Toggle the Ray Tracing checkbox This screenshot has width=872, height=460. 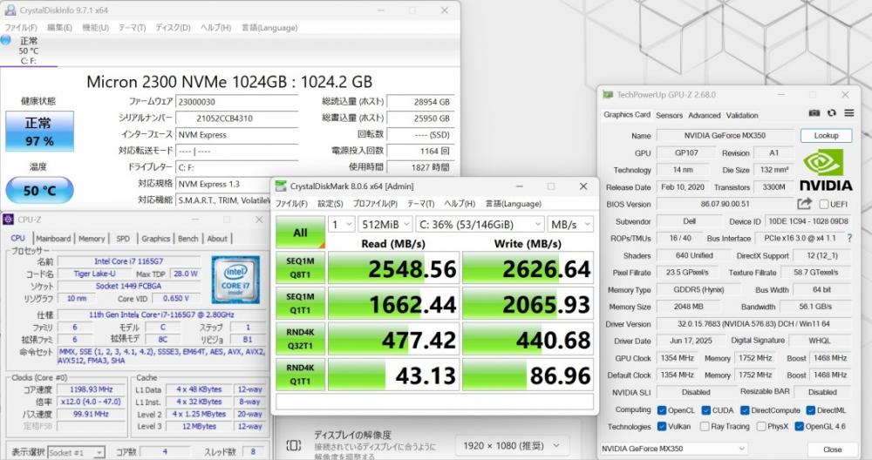(x=705, y=427)
